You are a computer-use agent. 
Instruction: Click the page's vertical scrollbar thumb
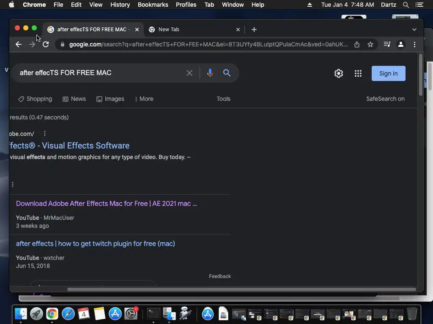click(421, 75)
